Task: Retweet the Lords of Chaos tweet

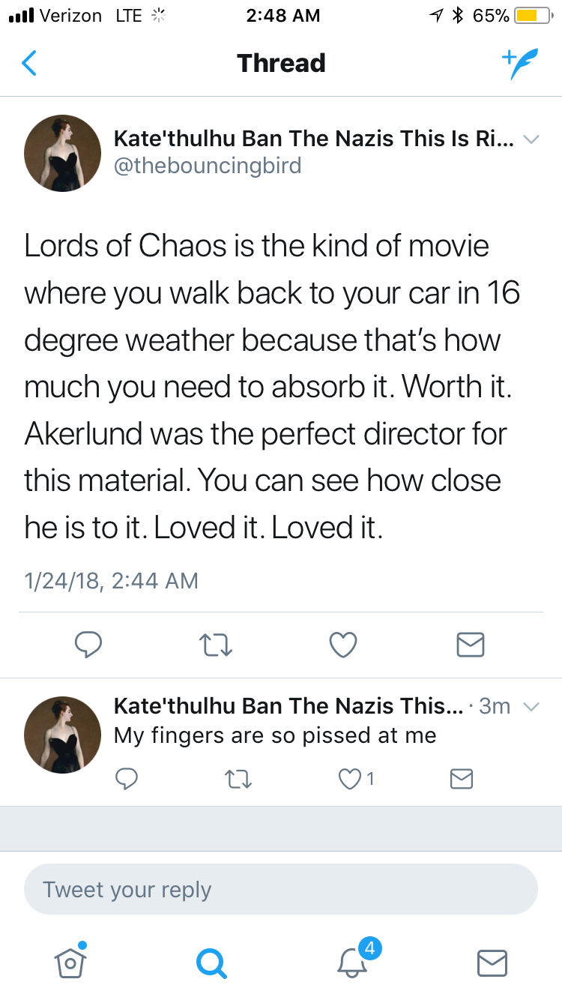Action: click(x=215, y=645)
